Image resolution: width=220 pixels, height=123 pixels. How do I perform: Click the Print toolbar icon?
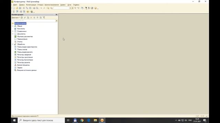point(34,8)
